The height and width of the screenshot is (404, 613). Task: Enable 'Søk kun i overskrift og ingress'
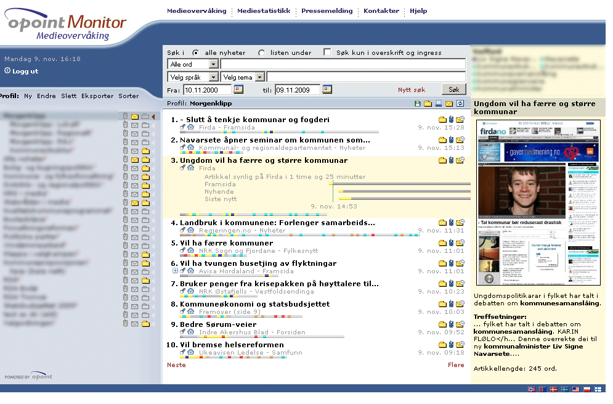click(x=328, y=52)
